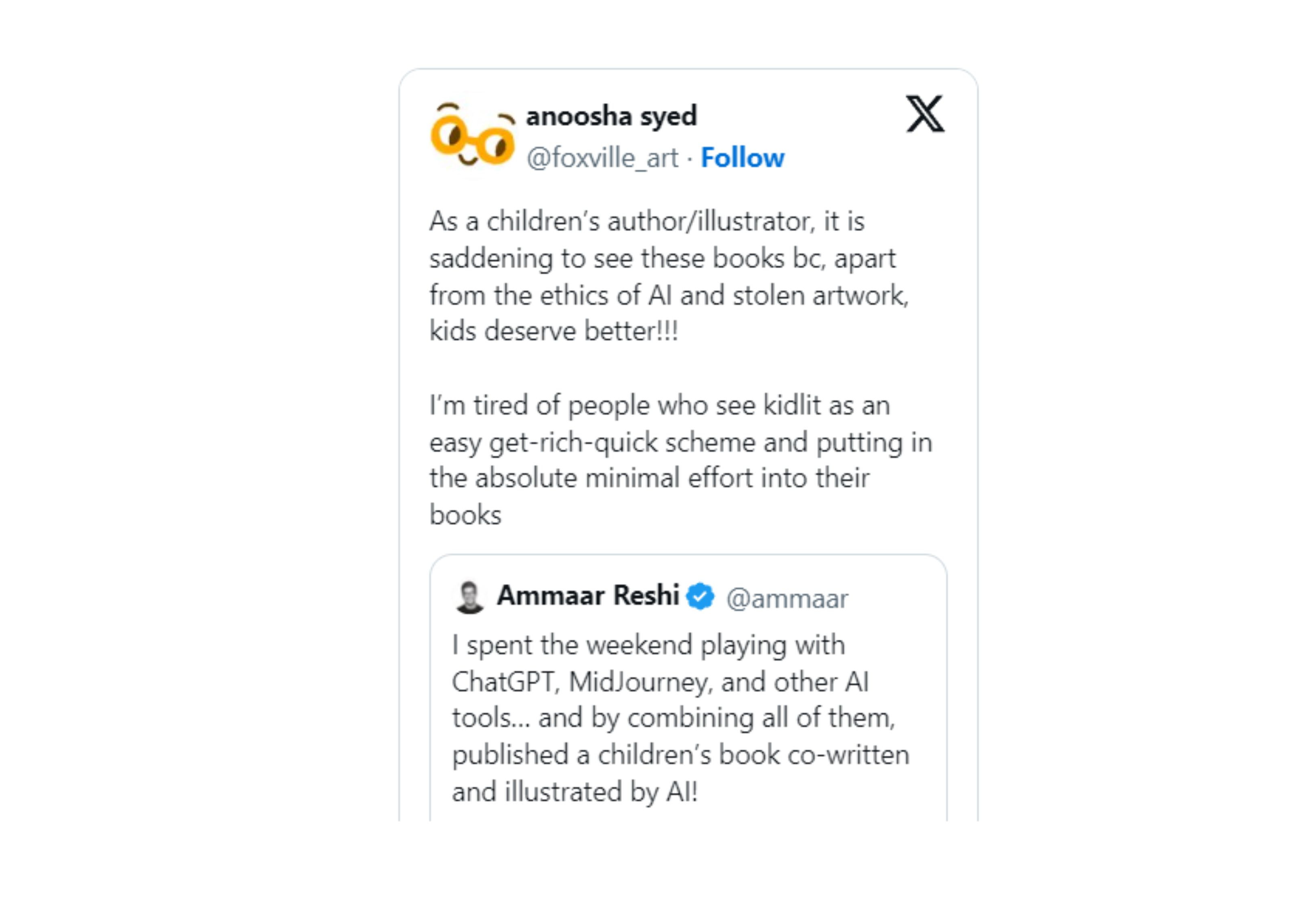Click "from the ethics of AI" text line
1298x916 pixels.
point(668,296)
